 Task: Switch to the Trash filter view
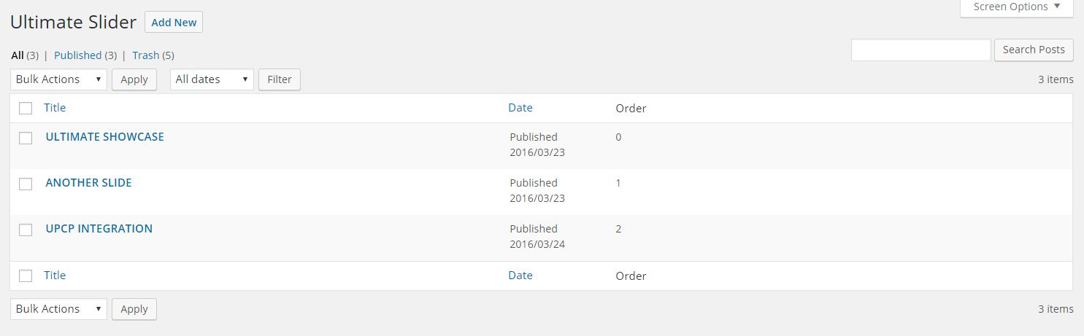point(146,55)
